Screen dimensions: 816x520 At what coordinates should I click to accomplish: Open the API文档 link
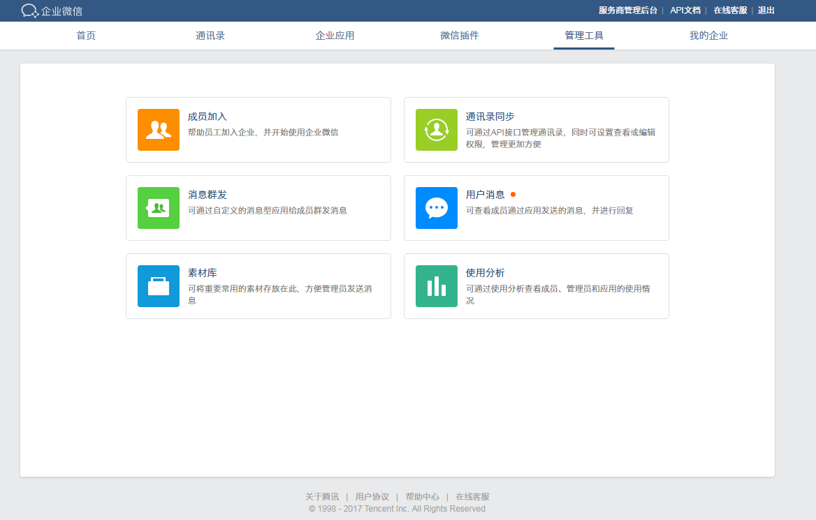tap(685, 10)
